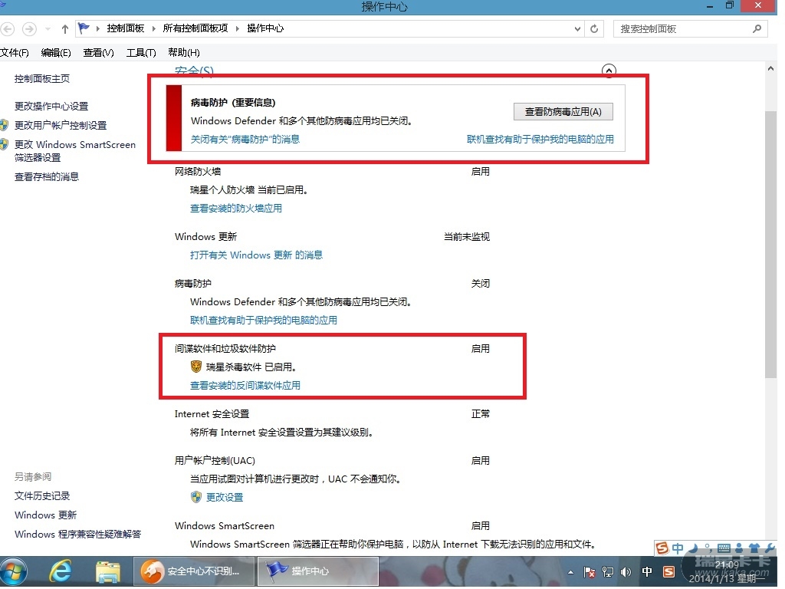Image resolution: width=785 pixels, height=589 pixels.
Task: Click Sogou toolbar S logo
Action: (662, 548)
